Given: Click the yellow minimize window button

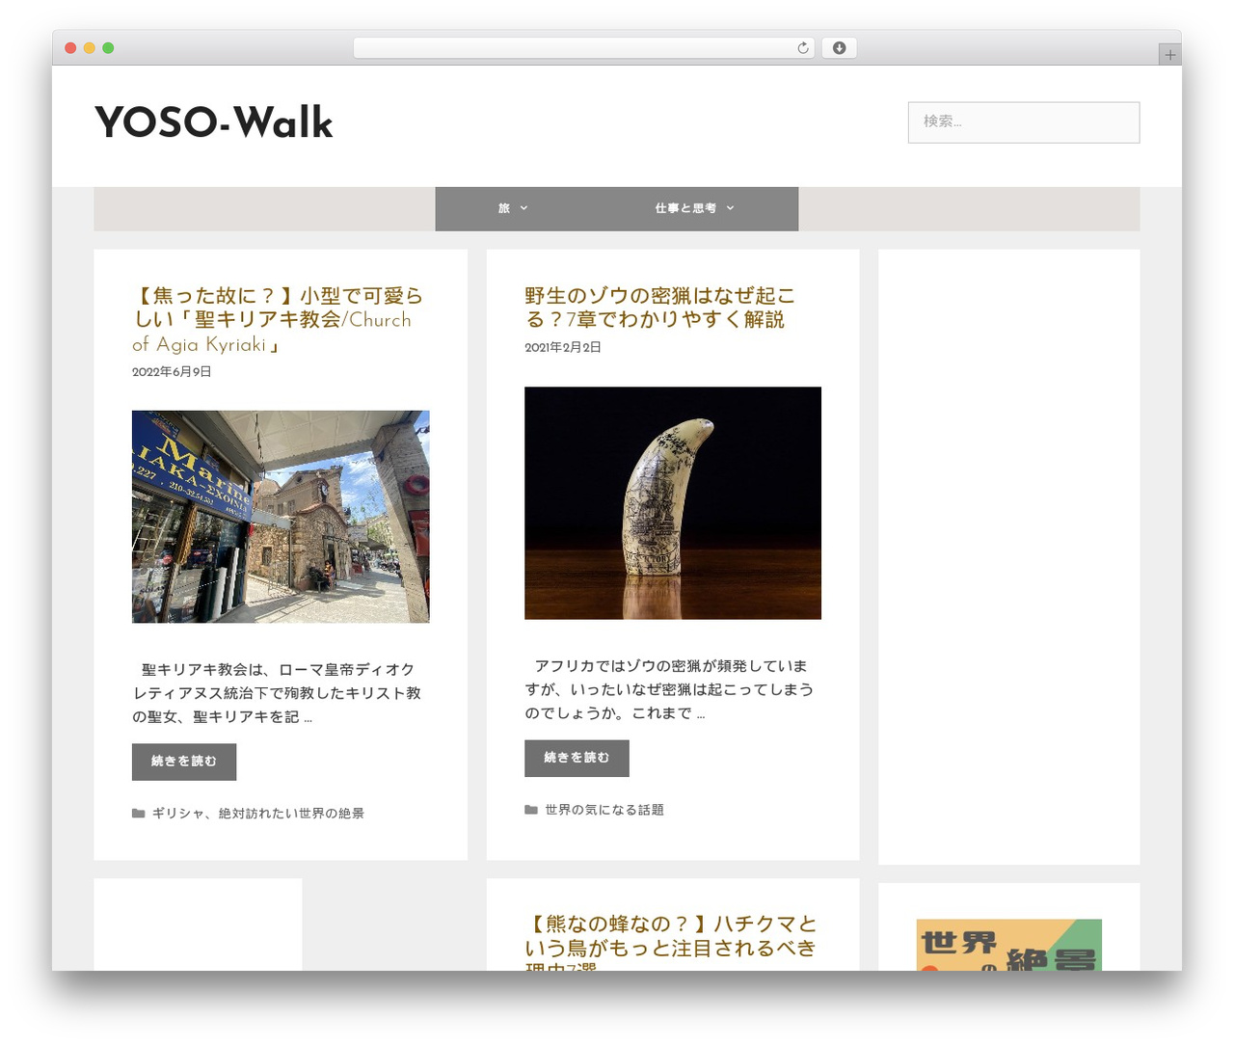Looking at the screenshot, I should [x=90, y=48].
